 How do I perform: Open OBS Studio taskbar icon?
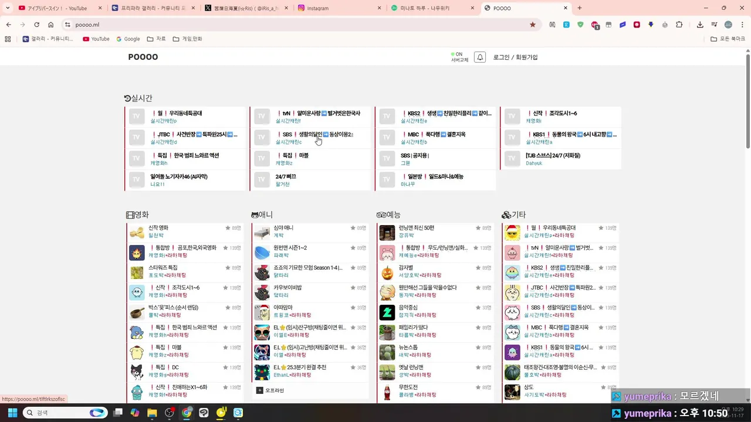click(x=170, y=413)
